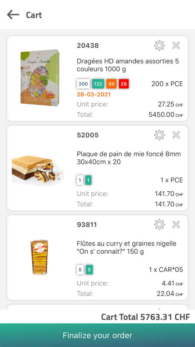View the Dragées Amandes product thumbnail
Viewport: 195px width, 347px height.
click(x=39, y=77)
